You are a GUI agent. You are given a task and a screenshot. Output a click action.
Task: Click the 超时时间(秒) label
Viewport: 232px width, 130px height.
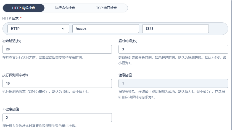[128, 41]
